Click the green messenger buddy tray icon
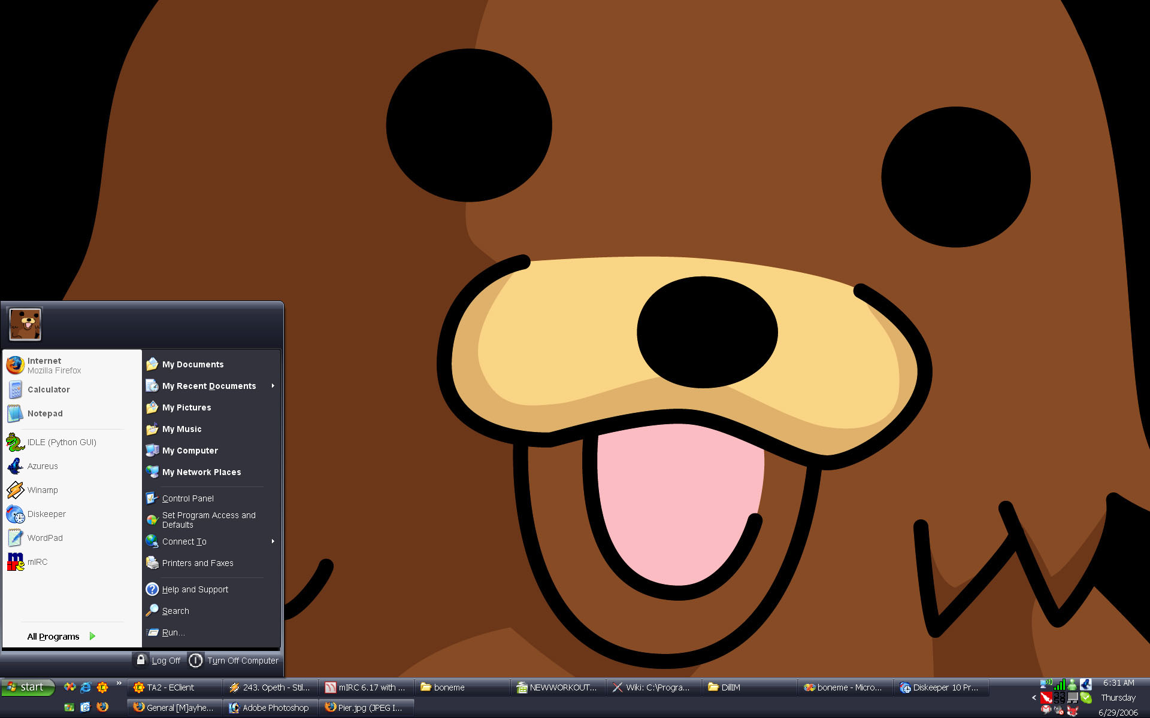1150x718 pixels. pos(1072,684)
